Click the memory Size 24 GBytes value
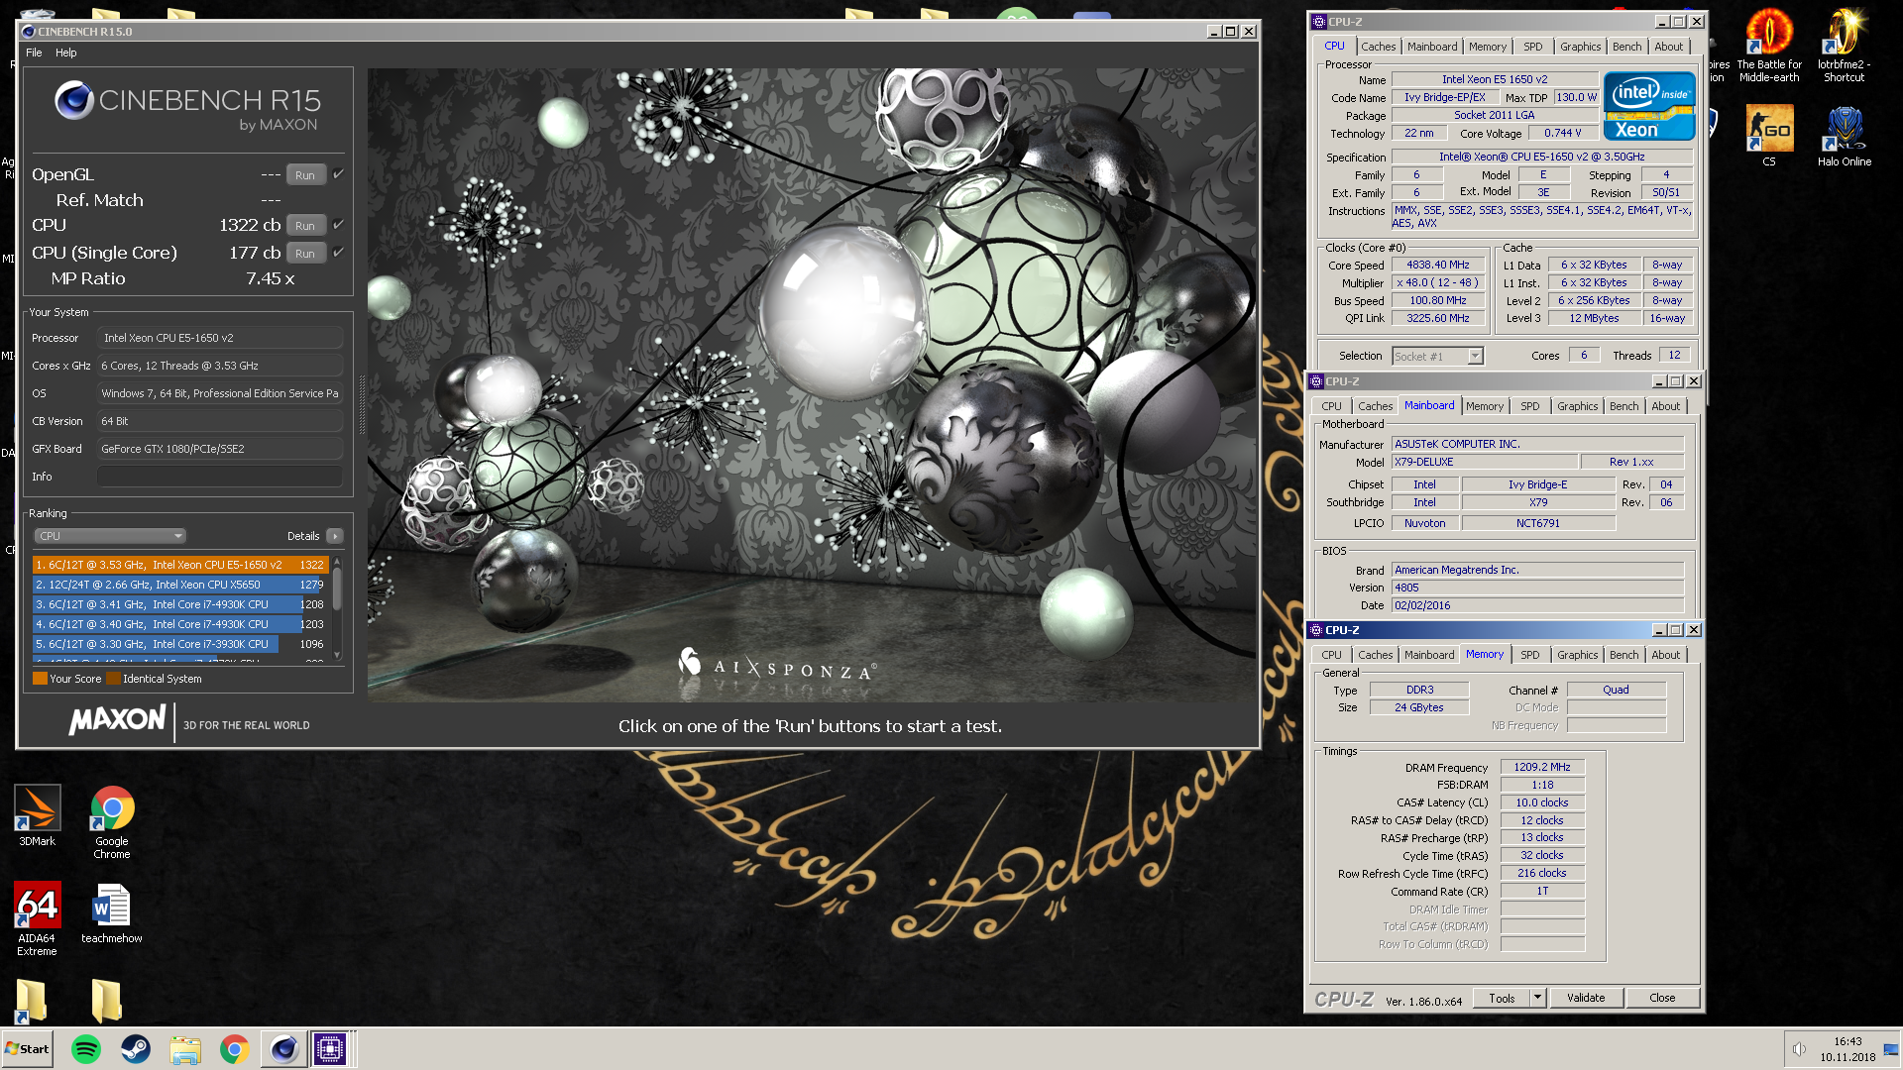 tap(1419, 707)
